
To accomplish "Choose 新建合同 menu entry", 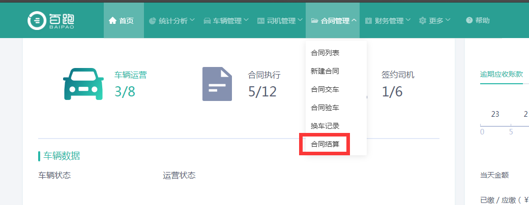I will coord(325,71).
